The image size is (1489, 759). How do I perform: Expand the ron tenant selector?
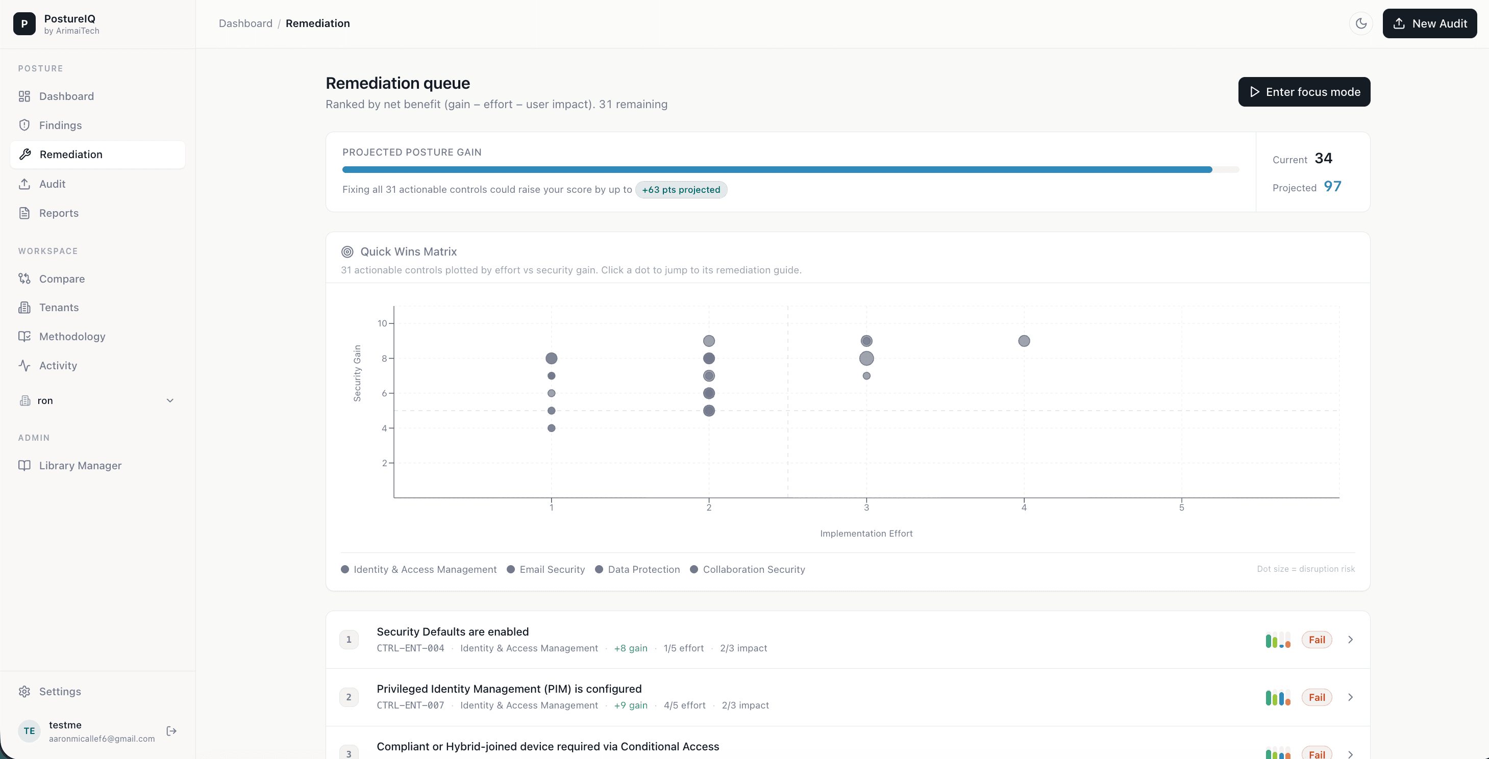[x=97, y=400]
